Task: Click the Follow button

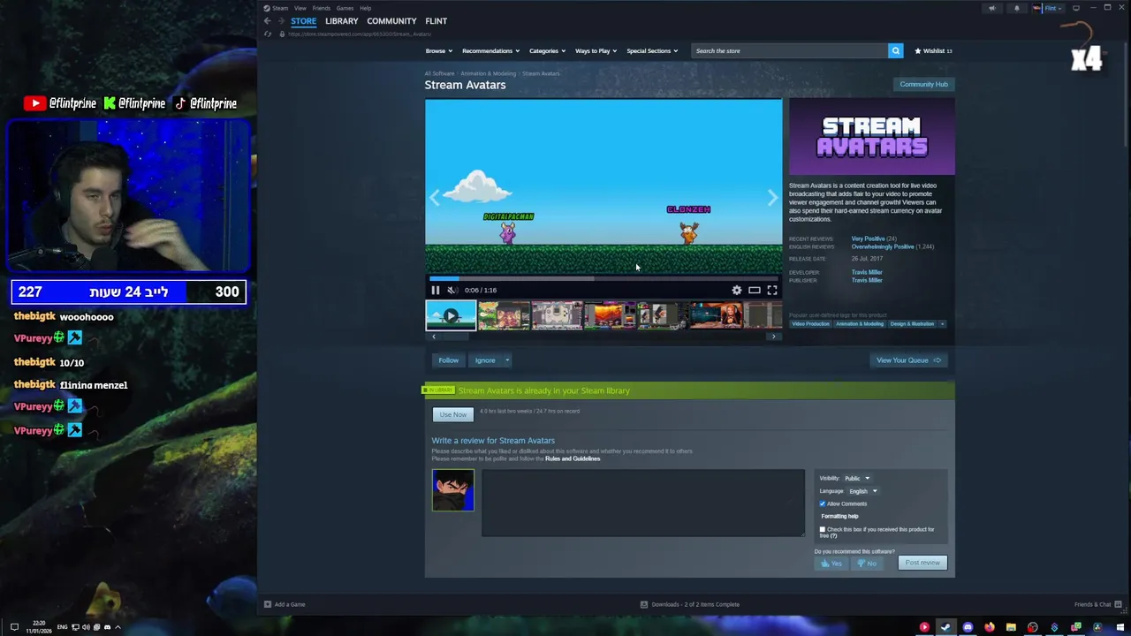Action: (x=449, y=360)
